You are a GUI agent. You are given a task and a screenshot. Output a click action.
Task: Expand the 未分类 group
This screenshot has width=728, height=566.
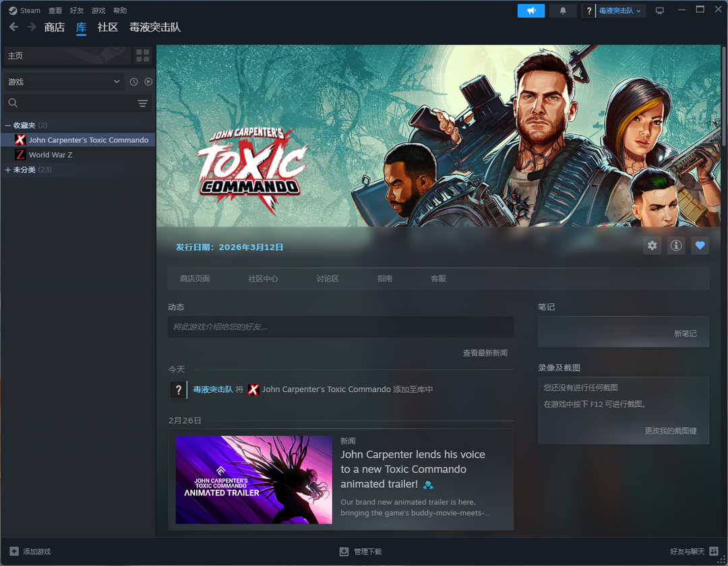click(8, 170)
